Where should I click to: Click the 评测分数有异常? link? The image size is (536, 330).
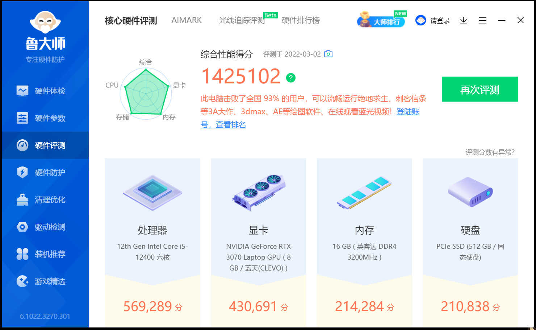click(490, 152)
